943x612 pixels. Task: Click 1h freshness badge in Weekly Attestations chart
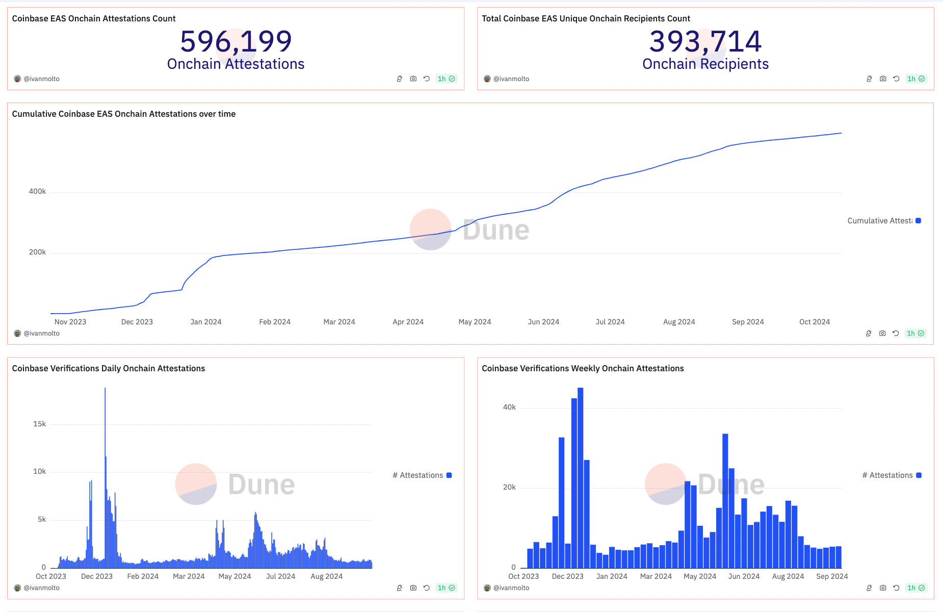pyautogui.click(x=916, y=588)
